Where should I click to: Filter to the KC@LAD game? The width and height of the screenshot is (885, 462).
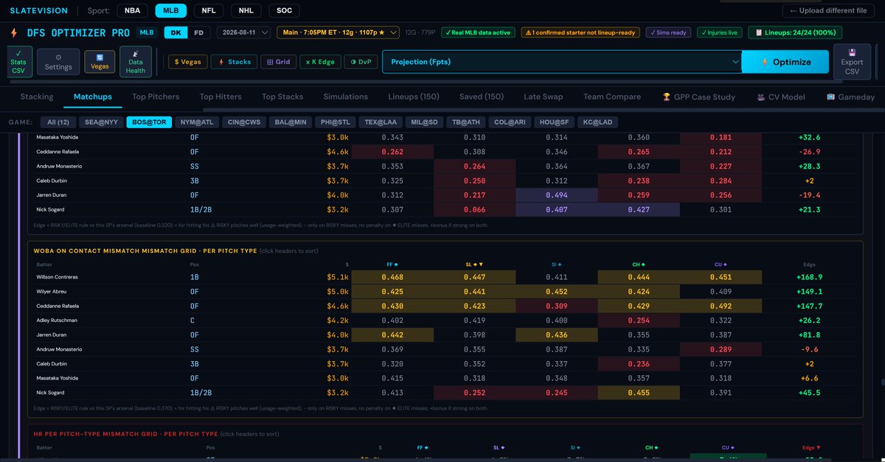pos(597,122)
